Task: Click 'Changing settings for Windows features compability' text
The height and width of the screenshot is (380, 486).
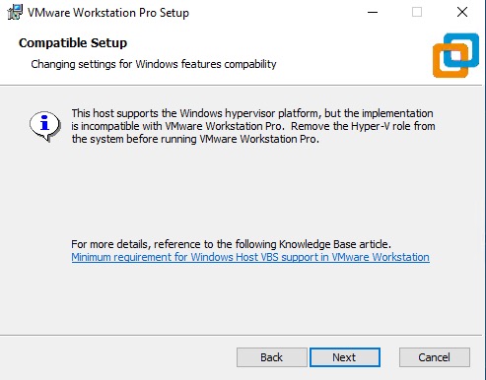Action: coord(154,64)
